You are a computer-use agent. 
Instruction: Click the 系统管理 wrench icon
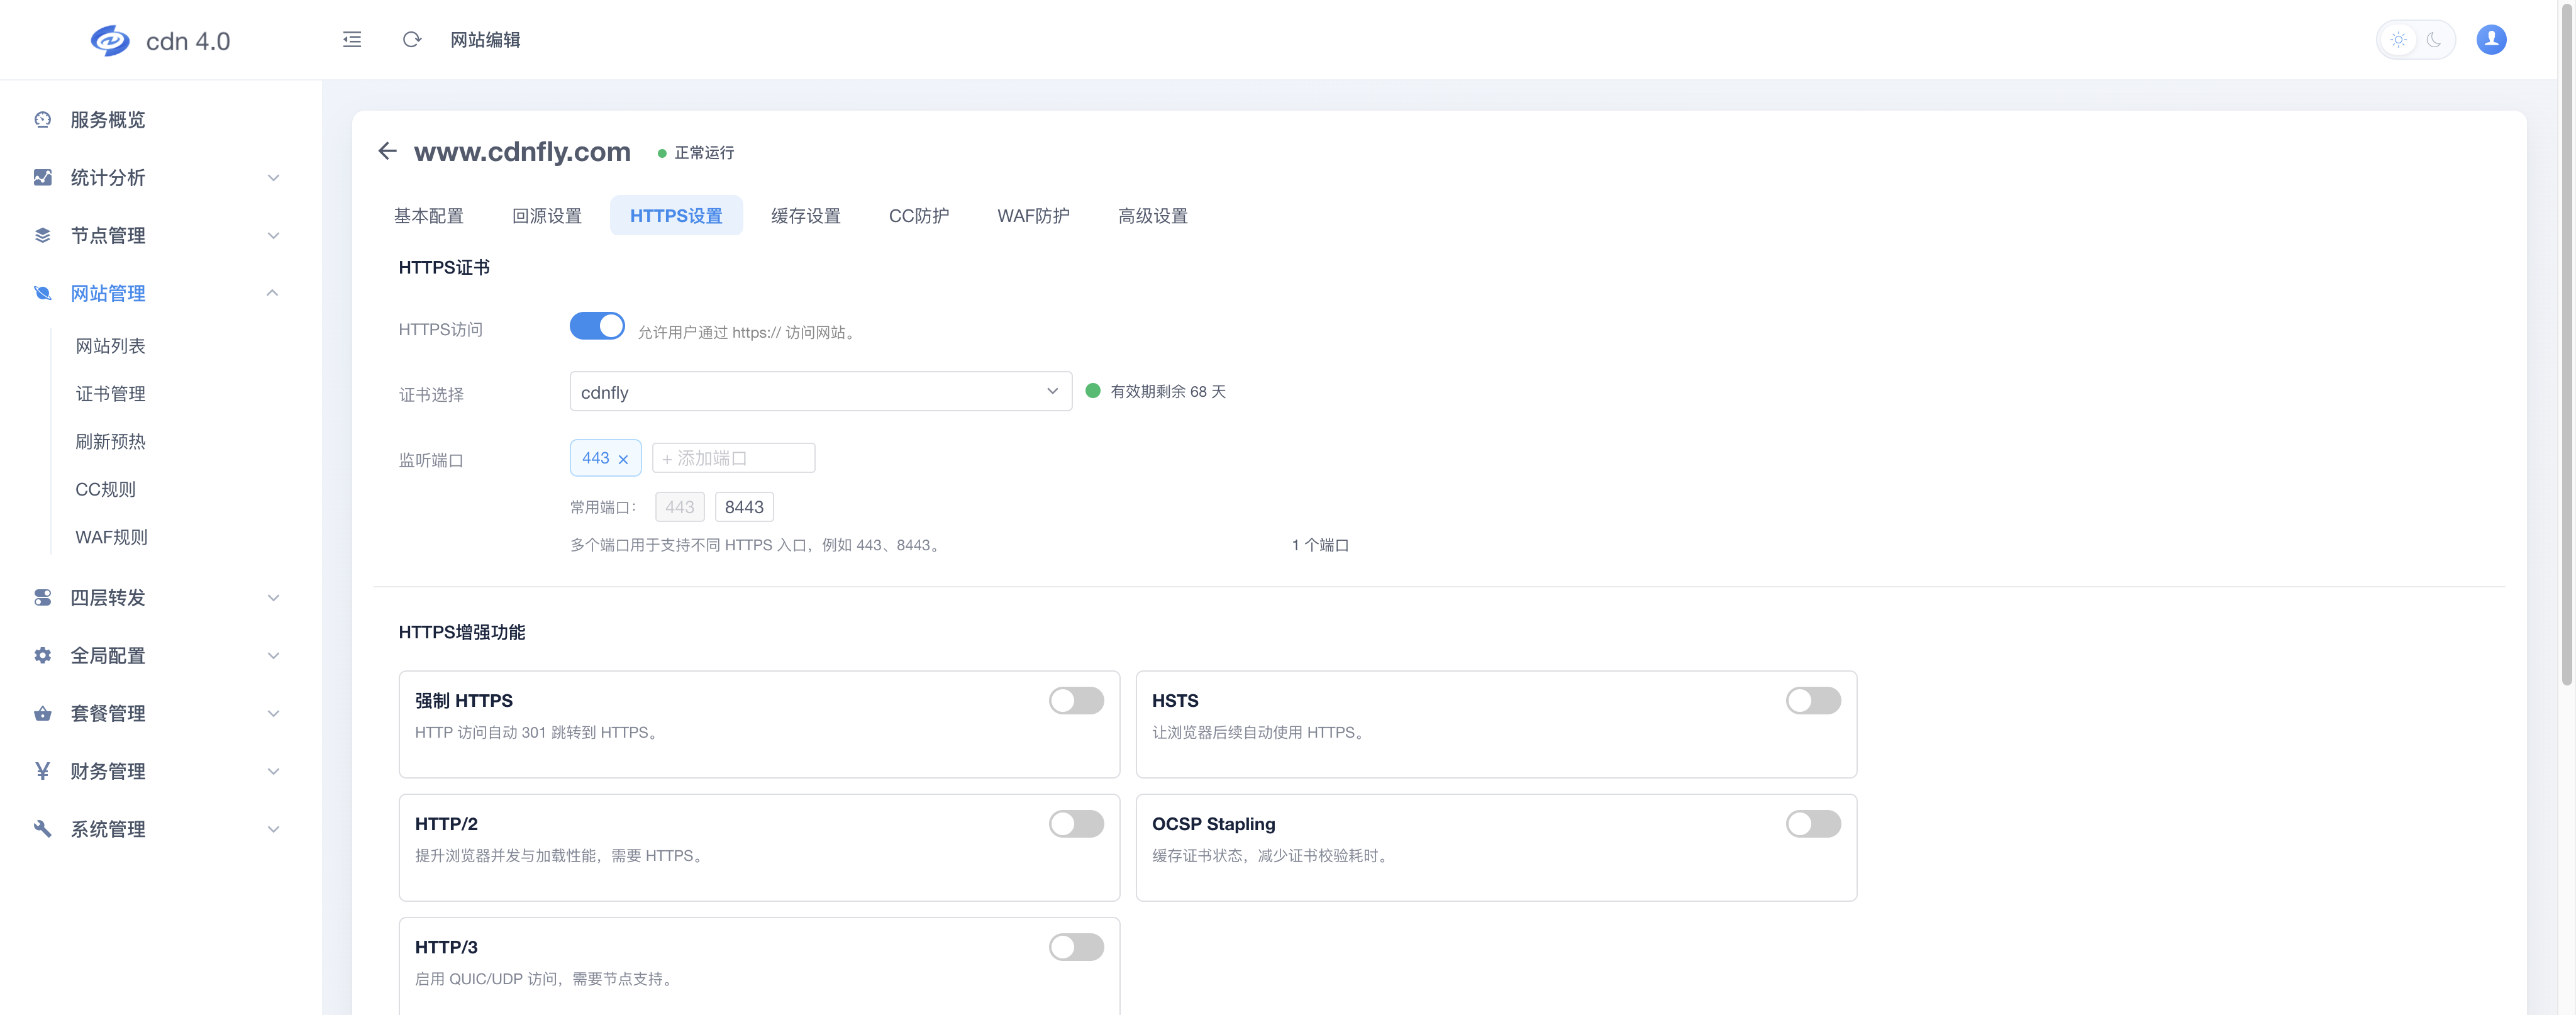click(42, 829)
